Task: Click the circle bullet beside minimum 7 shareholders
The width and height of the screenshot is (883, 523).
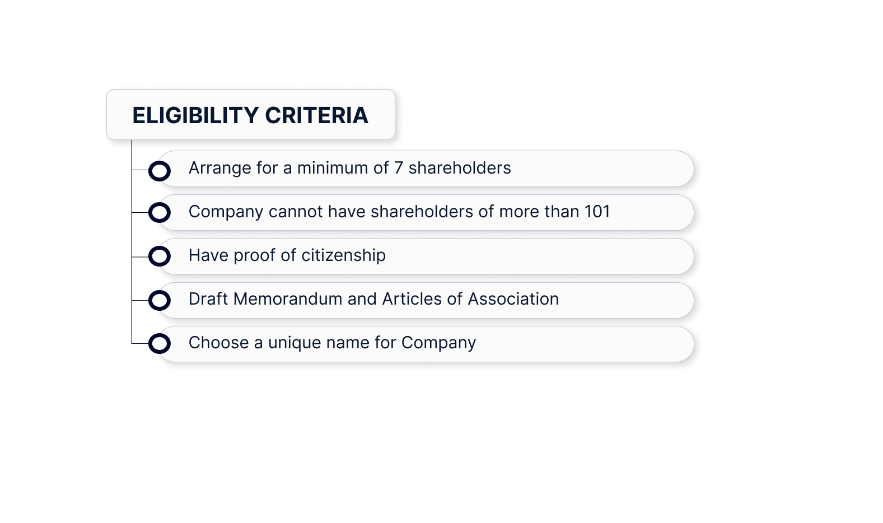Action: point(160,171)
